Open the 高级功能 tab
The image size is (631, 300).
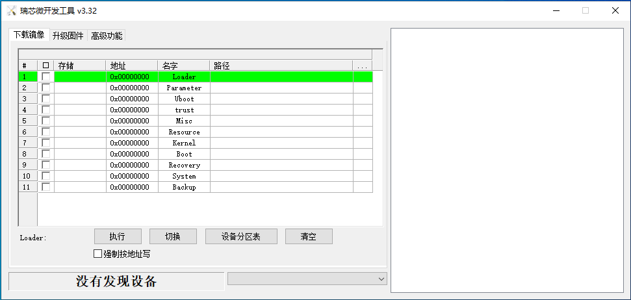click(x=106, y=36)
